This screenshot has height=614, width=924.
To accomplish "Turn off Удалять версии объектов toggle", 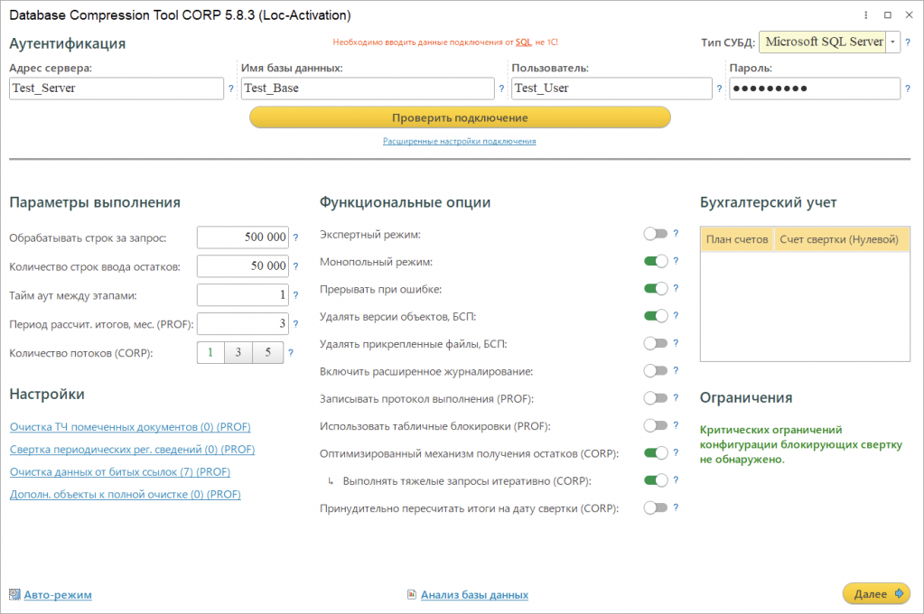I will (655, 316).
